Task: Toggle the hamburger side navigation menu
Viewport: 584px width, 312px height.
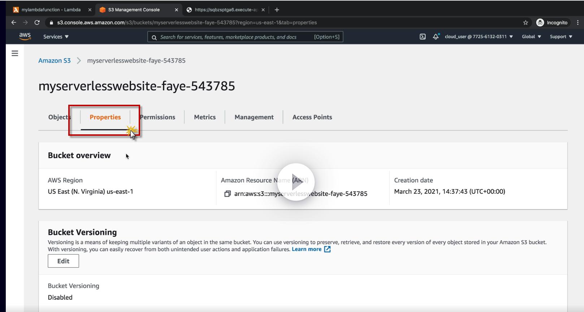Action: tap(15, 53)
